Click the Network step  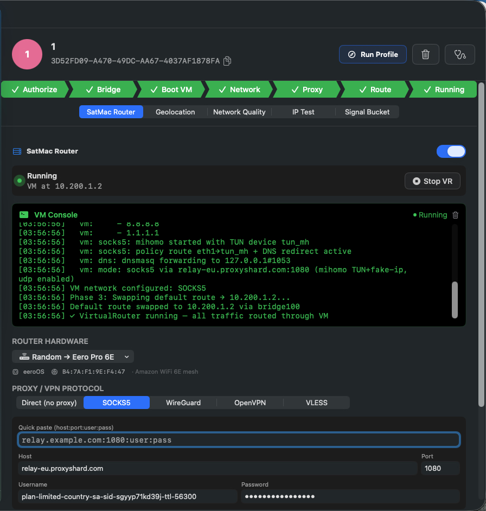point(240,90)
